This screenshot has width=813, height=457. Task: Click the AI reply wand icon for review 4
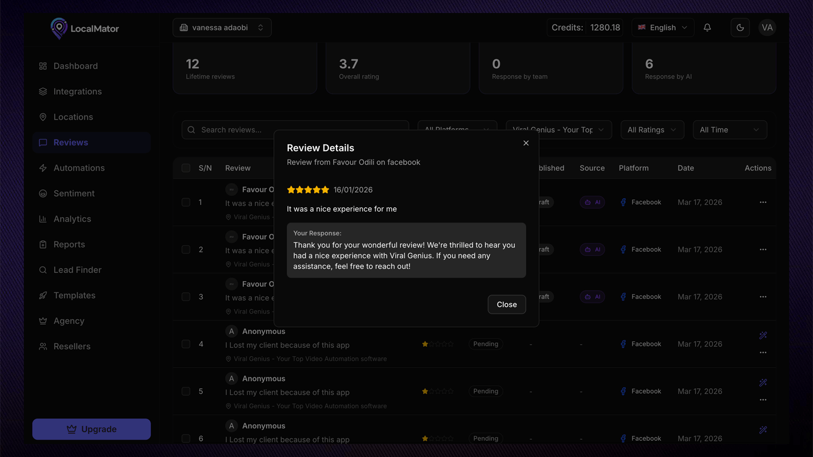click(x=763, y=336)
